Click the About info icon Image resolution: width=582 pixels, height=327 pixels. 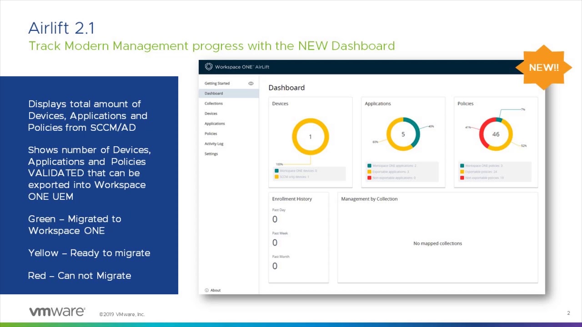pos(206,290)
